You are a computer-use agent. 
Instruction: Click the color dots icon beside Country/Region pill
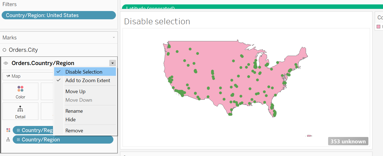click(8, 130)
